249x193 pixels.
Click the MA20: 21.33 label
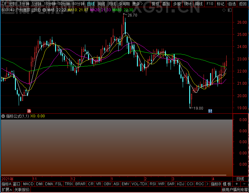click(x=100, y=10)
